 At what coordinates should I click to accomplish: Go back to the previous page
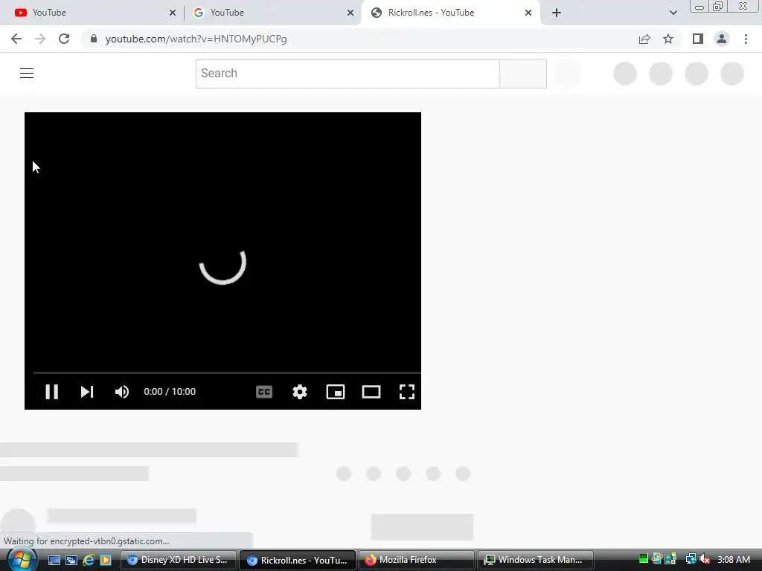(16, 39)
